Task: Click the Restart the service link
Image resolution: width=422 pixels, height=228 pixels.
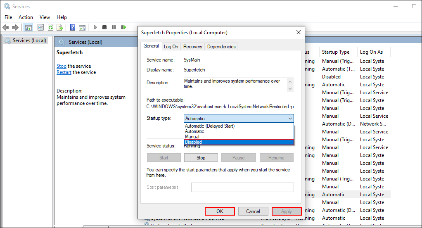Action: pos(64,72)
